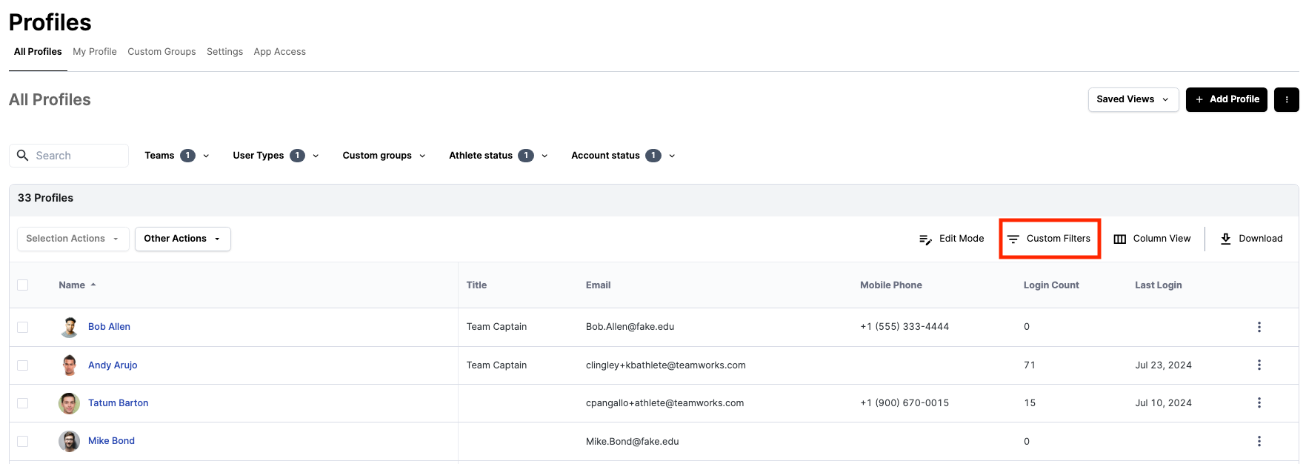
Task: Switch to the All Profiles tab
Action: click(x=38, y=52)
